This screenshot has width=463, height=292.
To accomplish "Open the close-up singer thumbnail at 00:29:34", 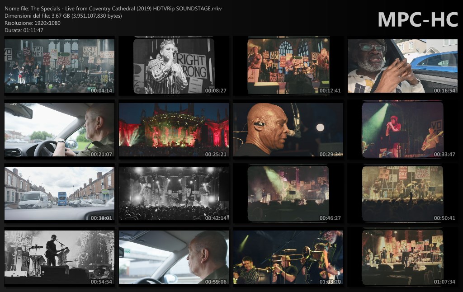I will [x=288, y=130].
